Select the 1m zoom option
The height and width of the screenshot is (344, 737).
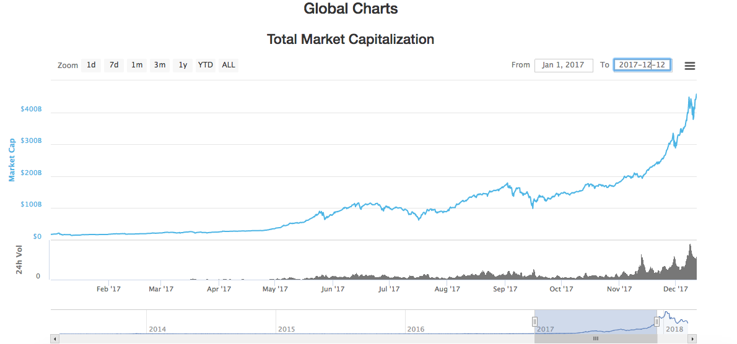coord(137,65)
